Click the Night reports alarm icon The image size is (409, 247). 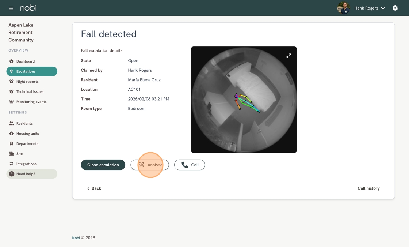coord(11,82)
